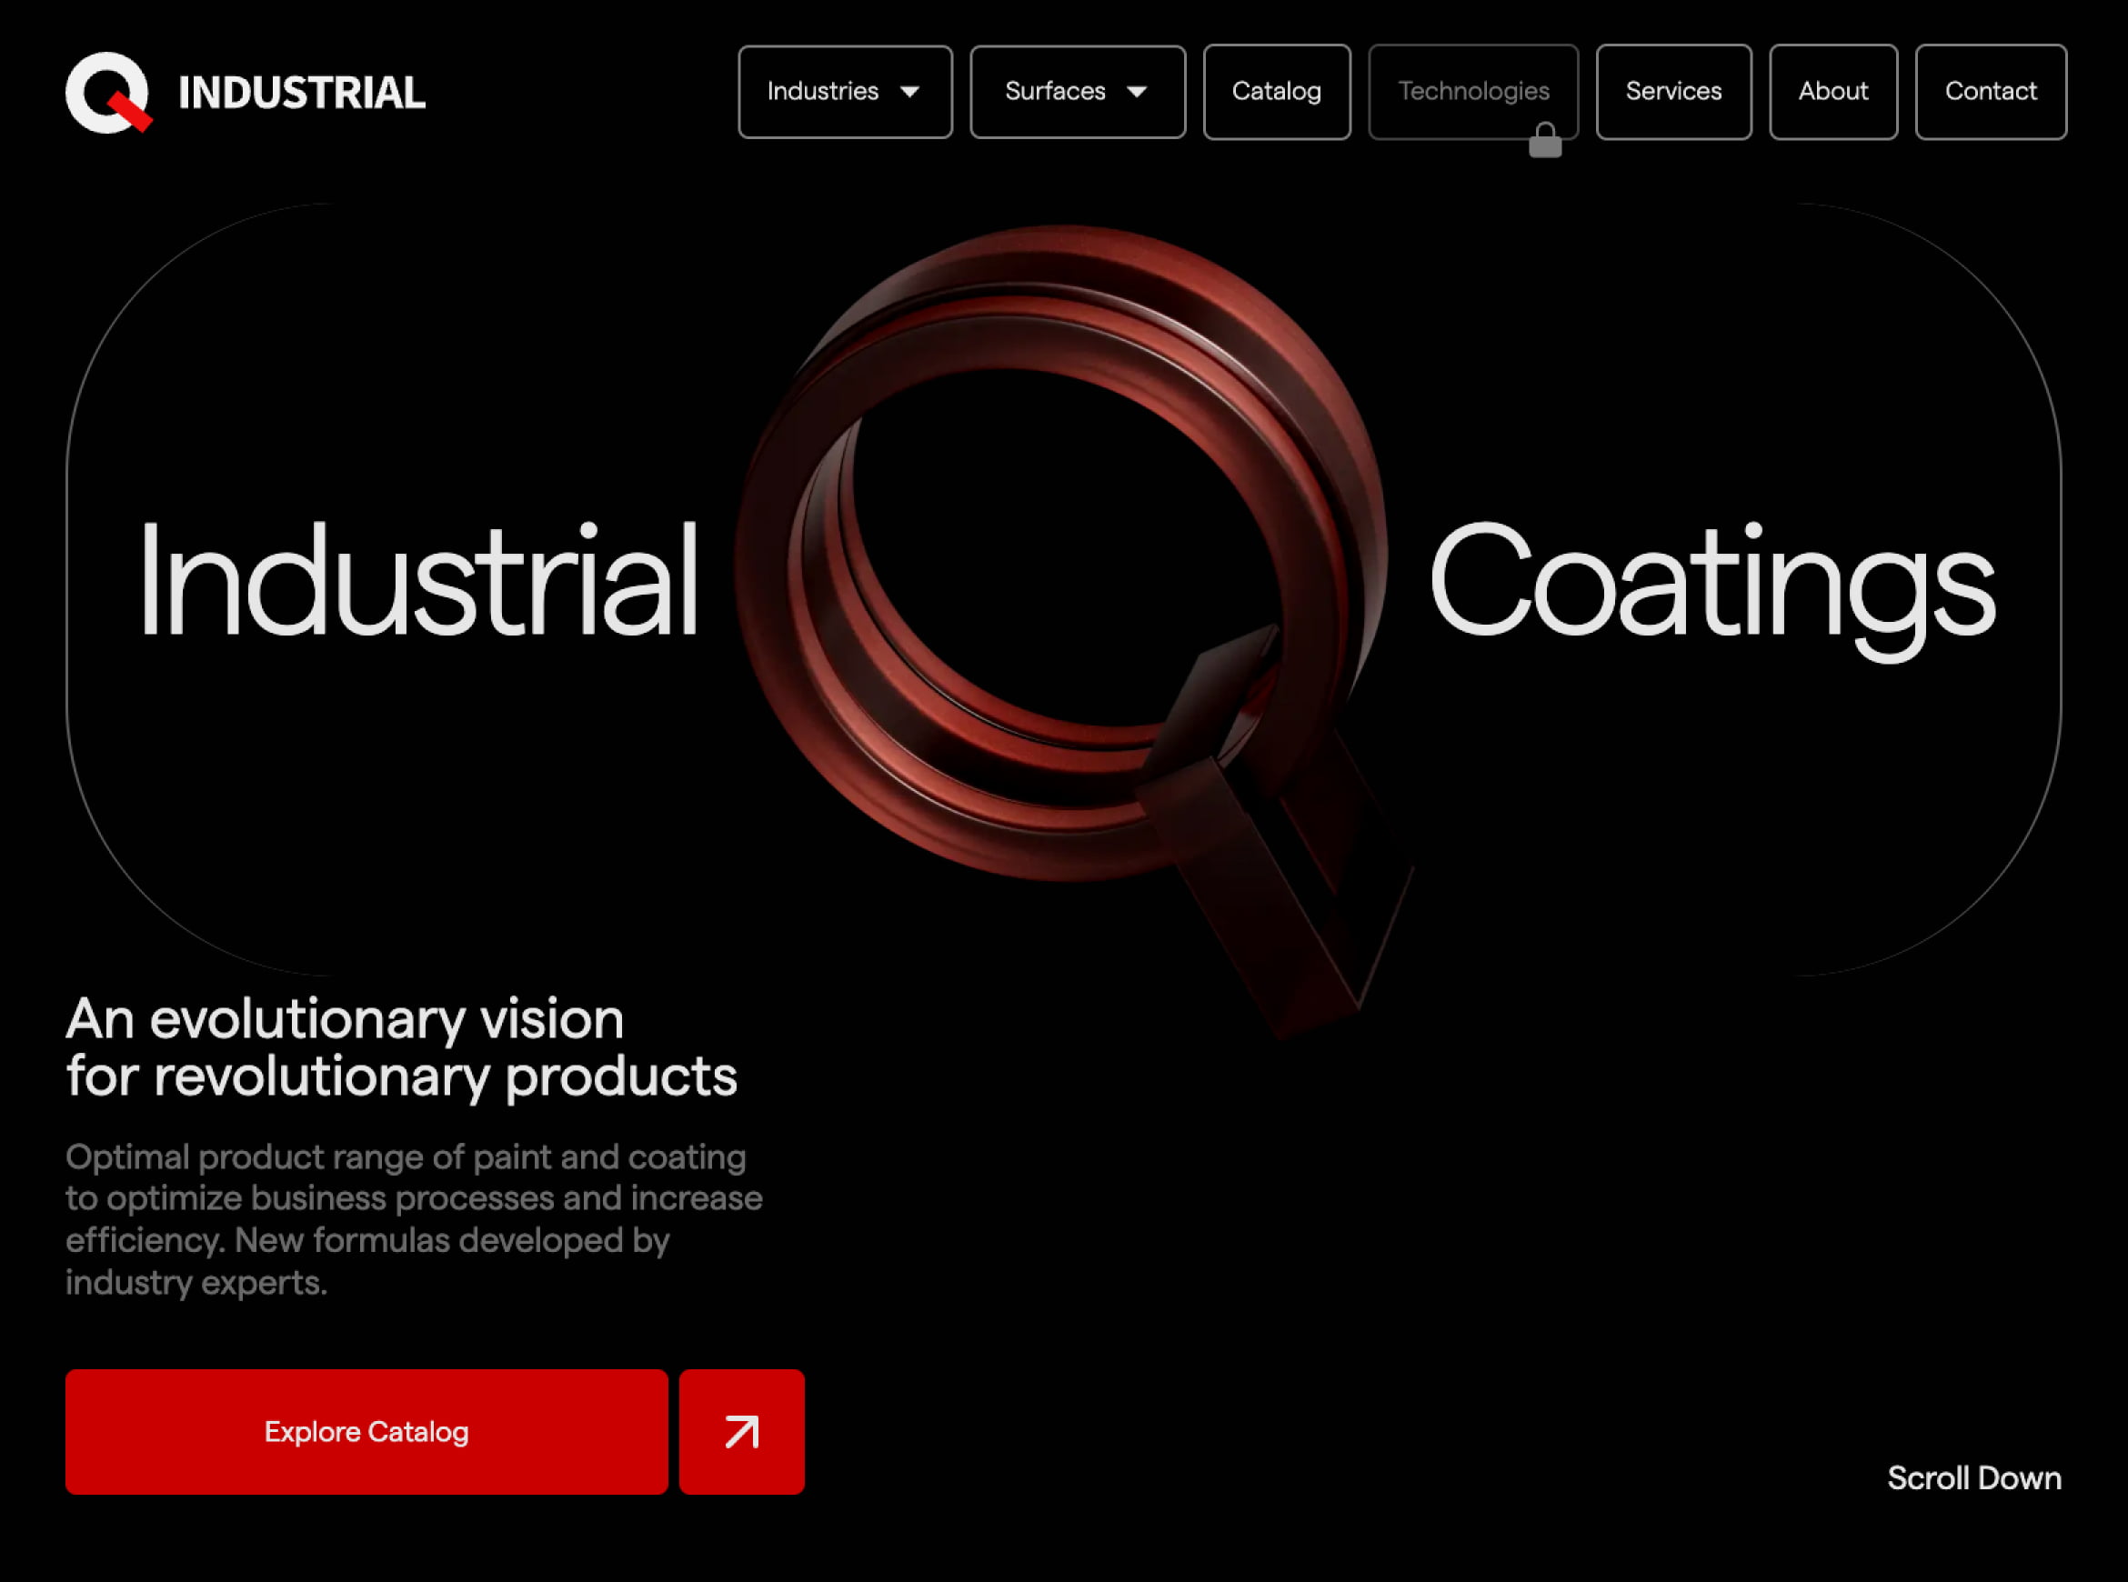Open the Technologies menu item

point(1473,92)
